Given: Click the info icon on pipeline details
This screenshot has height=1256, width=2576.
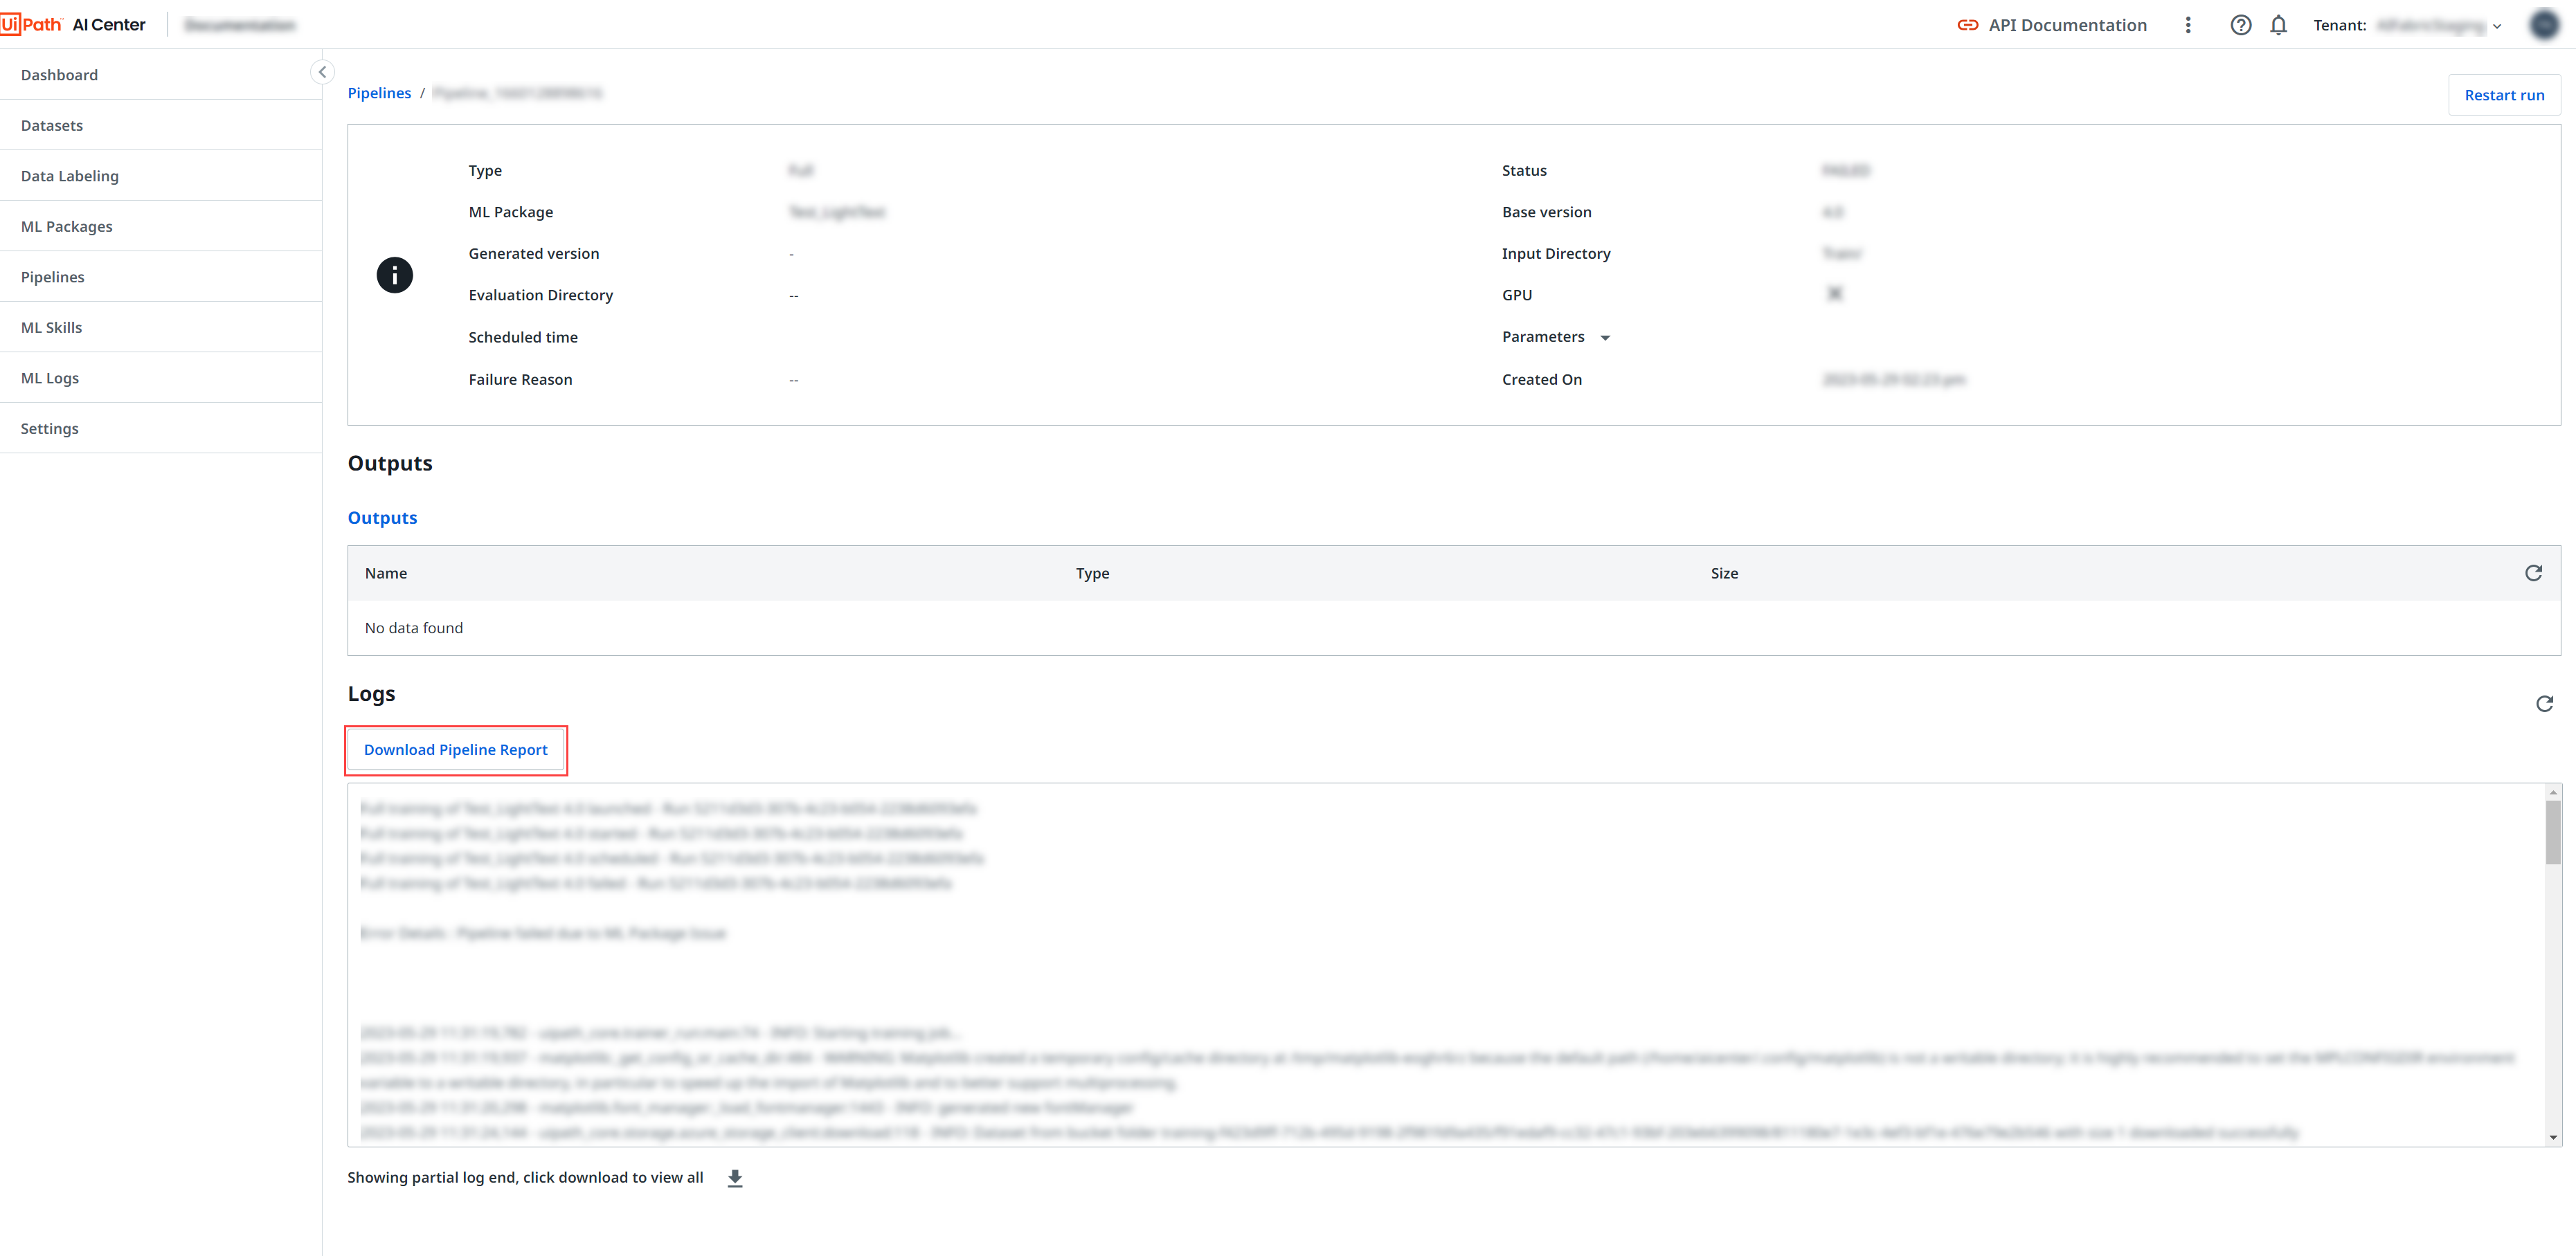Looking at the screenshot, I should click(x=396, y=274).
